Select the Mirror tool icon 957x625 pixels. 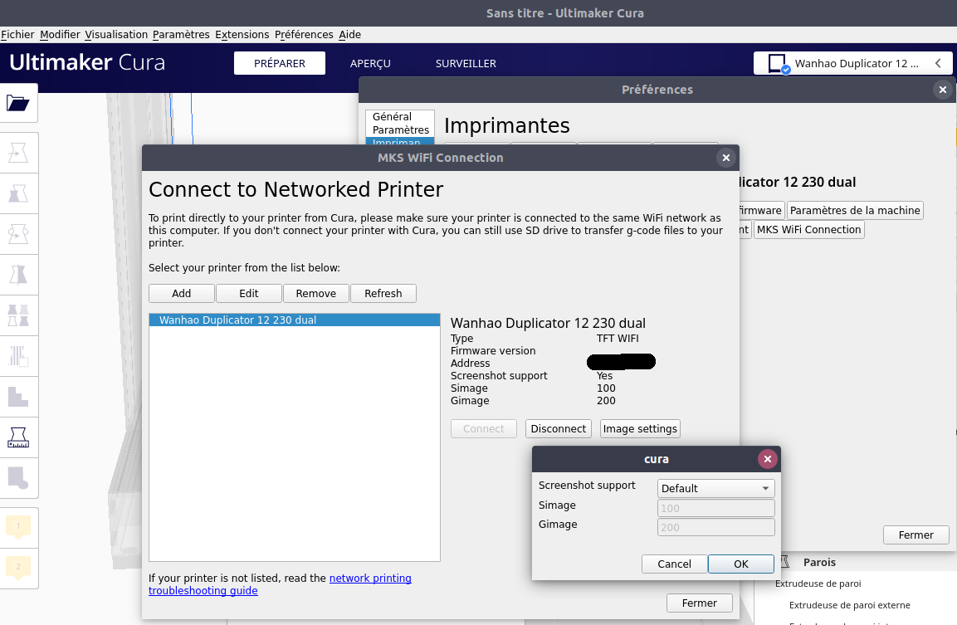(18, 275)
